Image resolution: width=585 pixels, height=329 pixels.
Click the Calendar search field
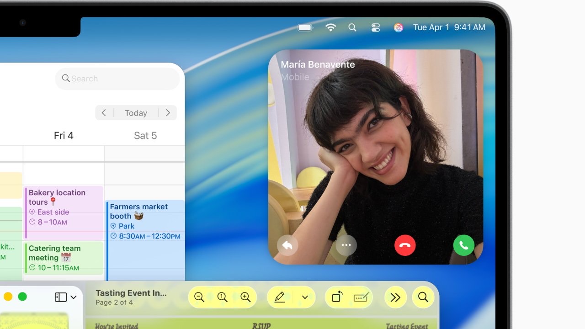[117, 79]
